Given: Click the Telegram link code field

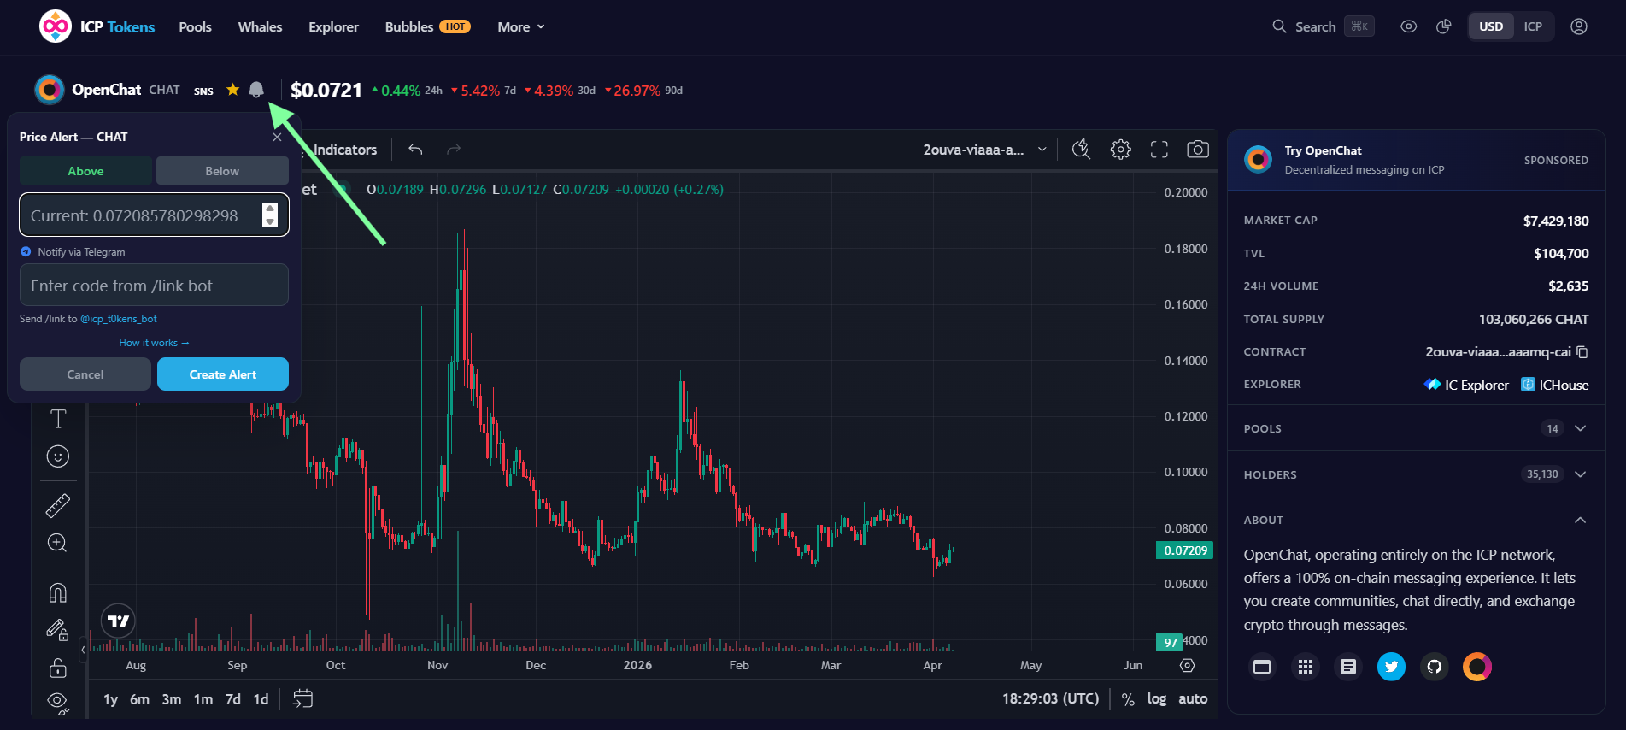Looking at the screenshot, I should pyautogui.click(x=154, y=285).
